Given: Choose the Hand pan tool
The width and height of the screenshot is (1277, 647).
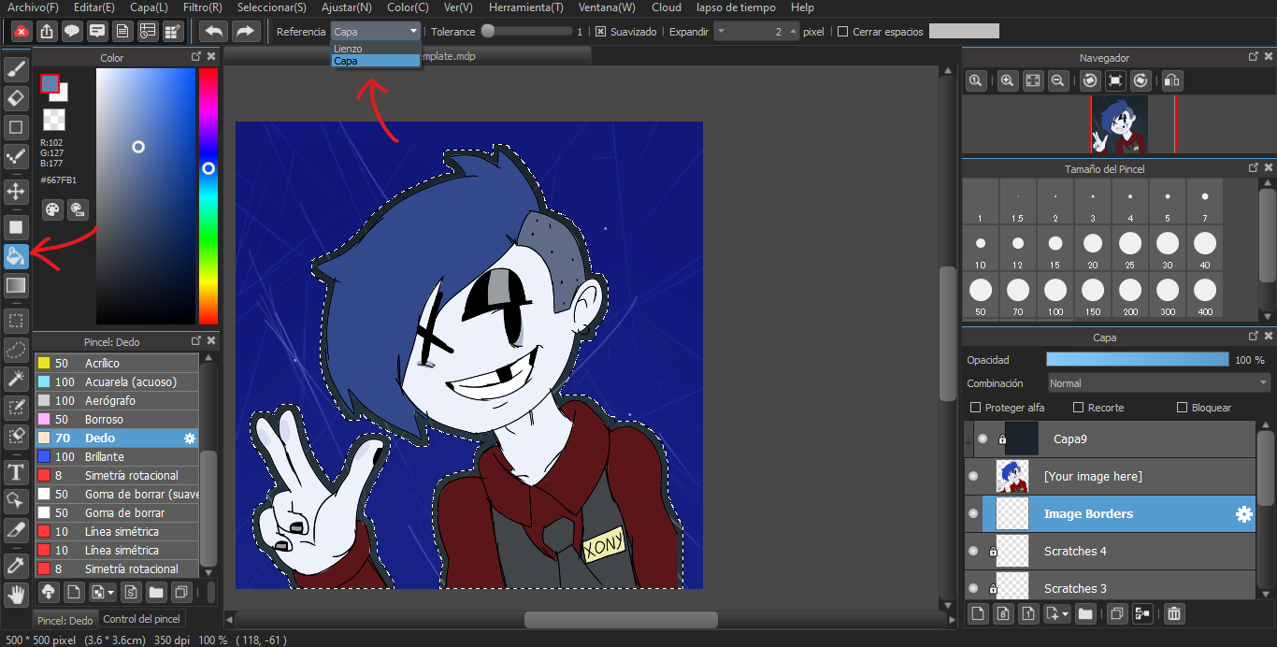Looking at the screenshot, I should (x=16, y=594).
